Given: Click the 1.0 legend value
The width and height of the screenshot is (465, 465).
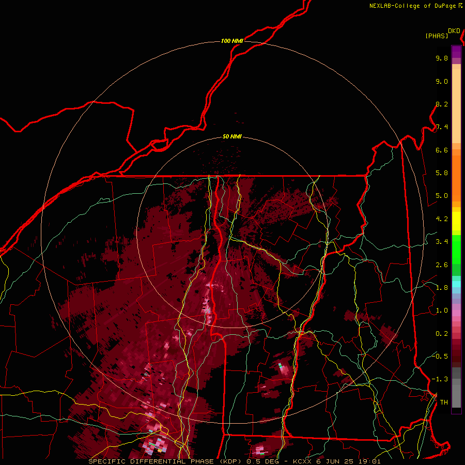Looking at the screenshot, I should tap(442, 311).
